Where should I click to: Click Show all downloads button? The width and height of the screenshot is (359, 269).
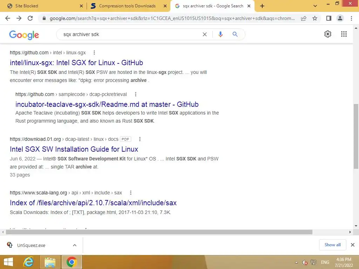(332, 245)
